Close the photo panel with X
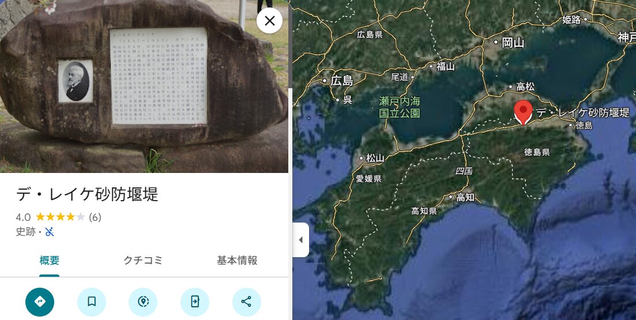The height and width of the screenshot is (320, 636). 270,21
